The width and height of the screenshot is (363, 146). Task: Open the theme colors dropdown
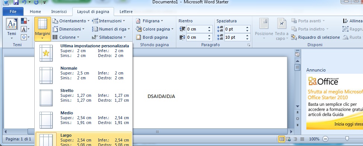point(25,21)
